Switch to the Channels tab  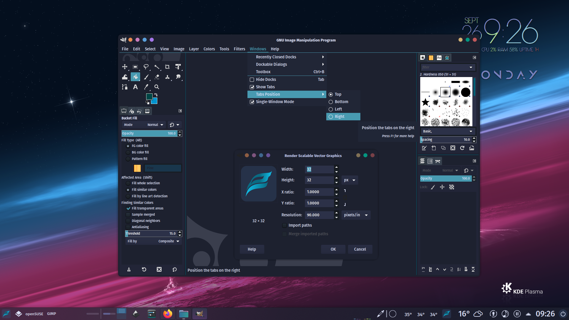point(430,161)
